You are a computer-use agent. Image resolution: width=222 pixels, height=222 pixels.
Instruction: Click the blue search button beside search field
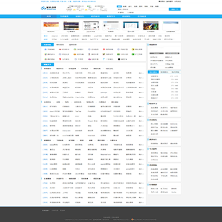(175, 9)
